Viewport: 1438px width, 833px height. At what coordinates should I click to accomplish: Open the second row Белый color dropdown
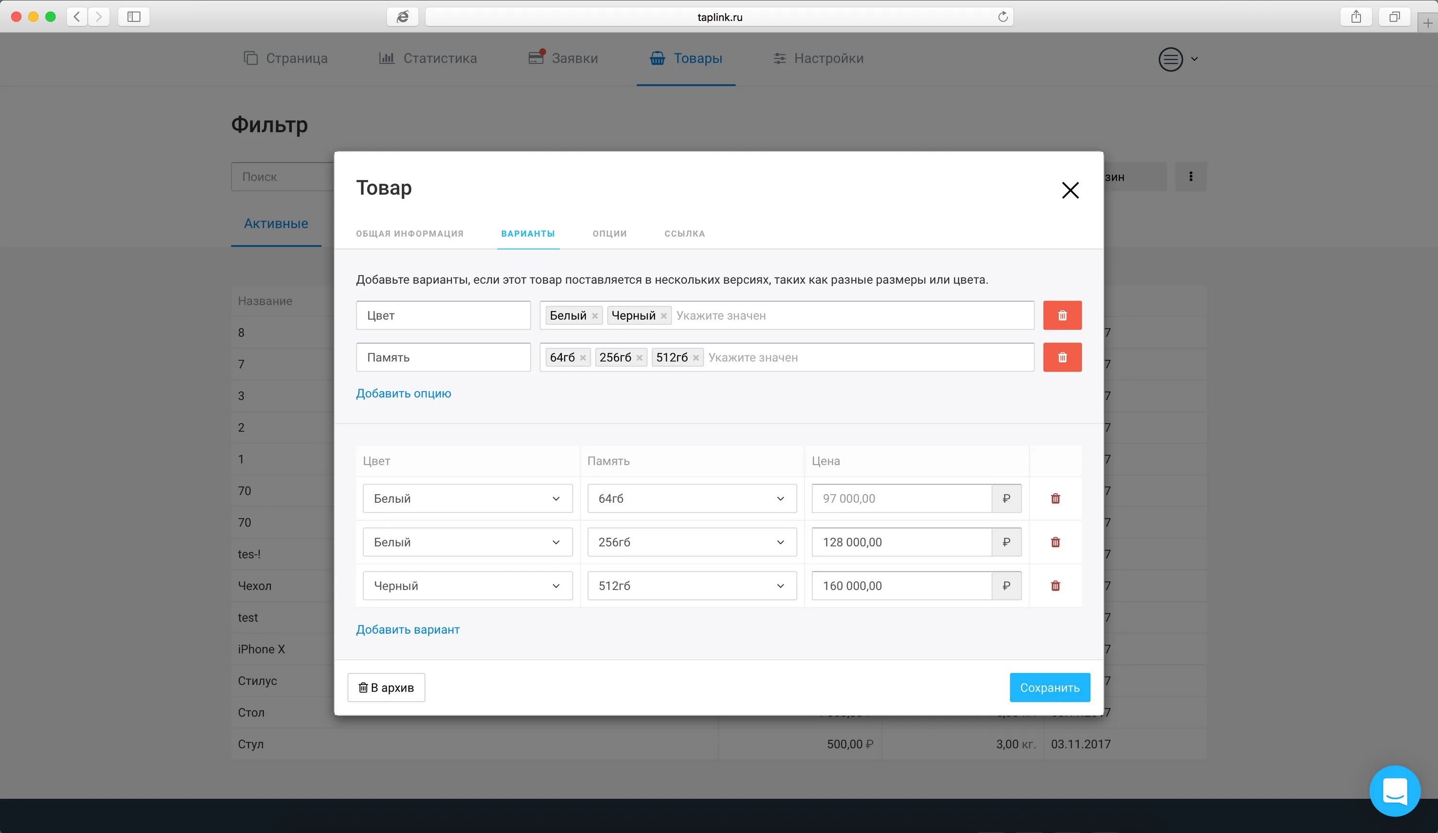tap(467, 542)
